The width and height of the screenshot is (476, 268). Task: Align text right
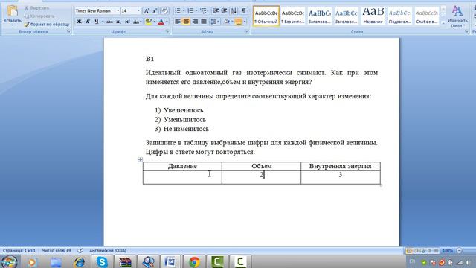click(195, 22)
